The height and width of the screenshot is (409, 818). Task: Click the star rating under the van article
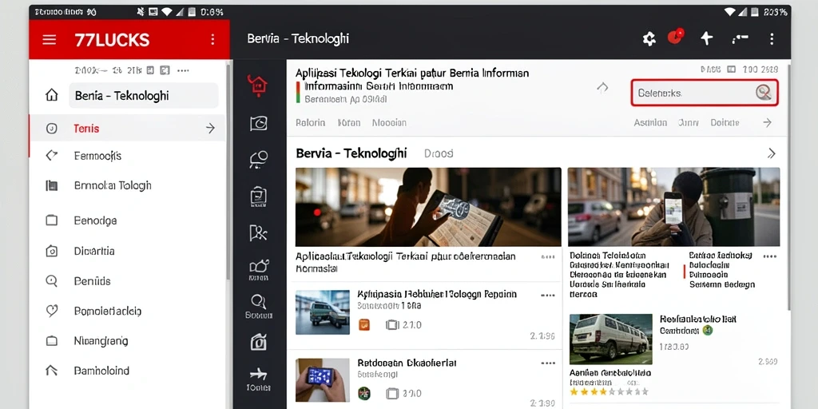pyautogui.click(x=610, y=391)
